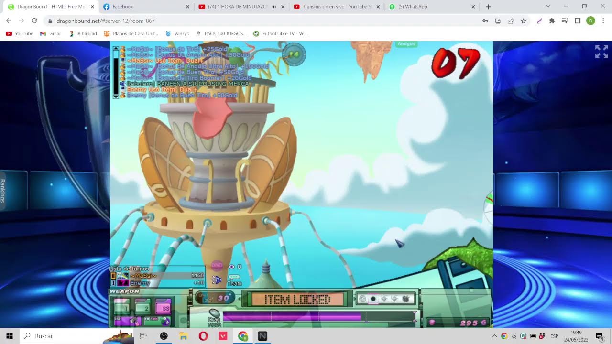This screenshot has width=612, height=344.
Task: Select weapon shot 2
Action: point(142,306)
